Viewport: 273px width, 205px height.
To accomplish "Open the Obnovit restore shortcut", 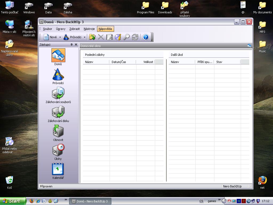I will tap(58, 133).
